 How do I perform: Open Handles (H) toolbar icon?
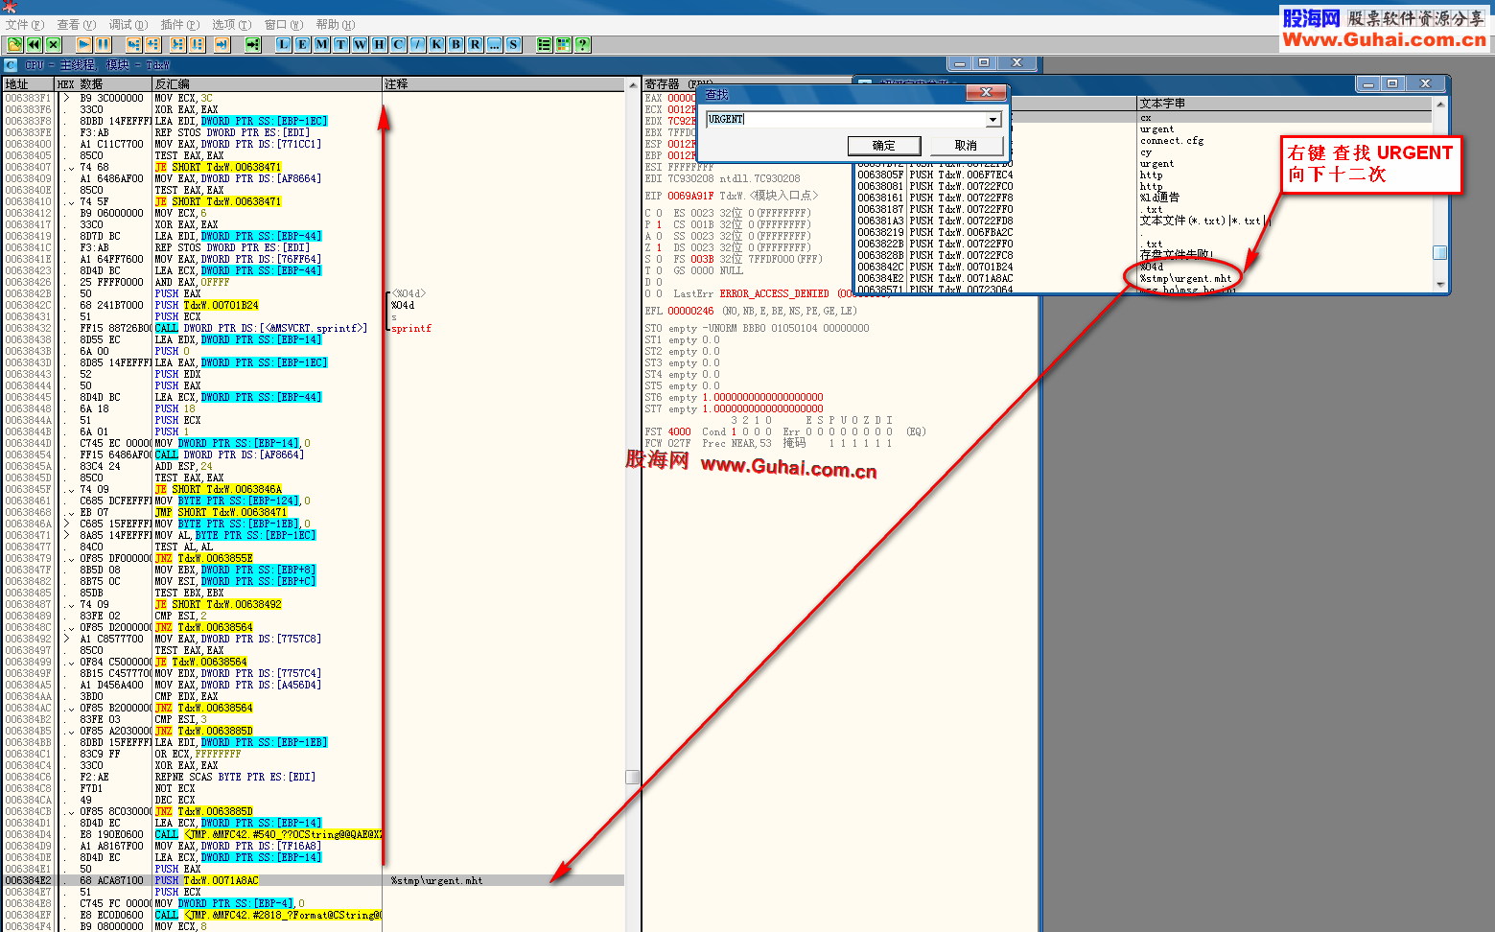pyautogui.click(x=380, y=44)
